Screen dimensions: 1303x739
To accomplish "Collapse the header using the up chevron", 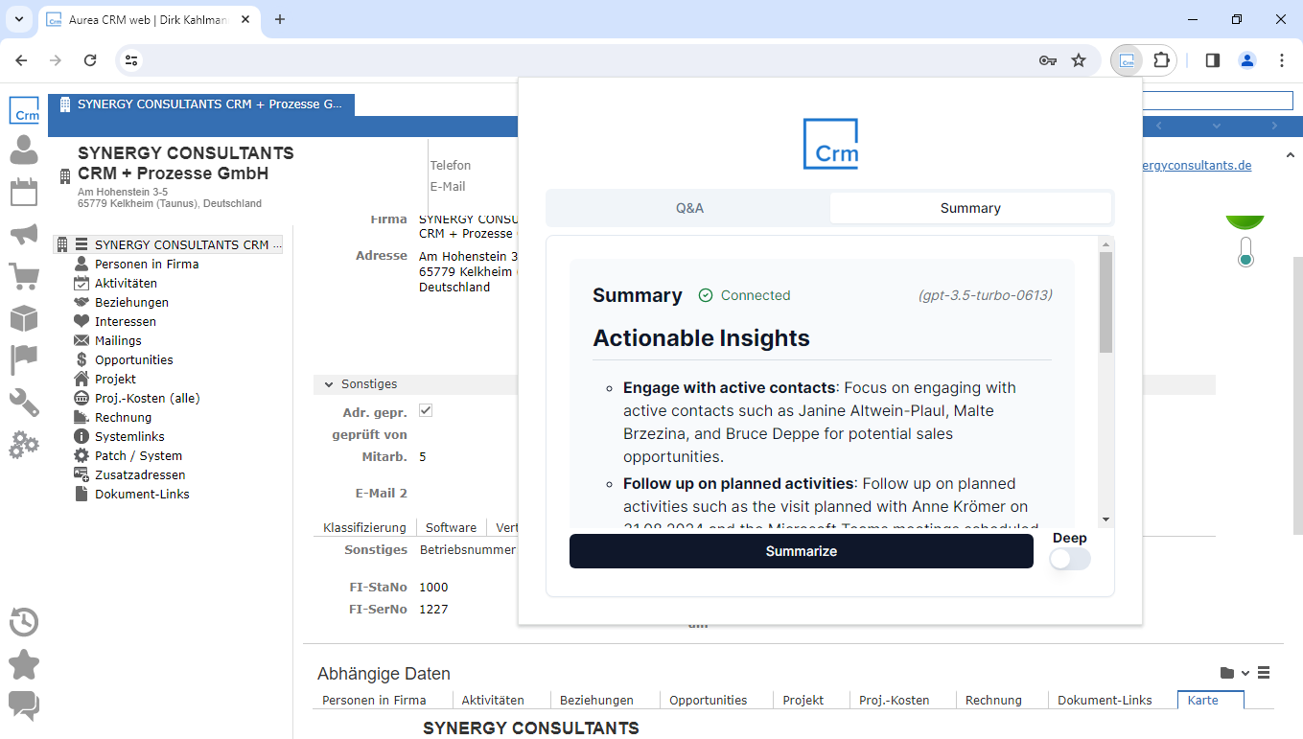I will click(1289, 155).
